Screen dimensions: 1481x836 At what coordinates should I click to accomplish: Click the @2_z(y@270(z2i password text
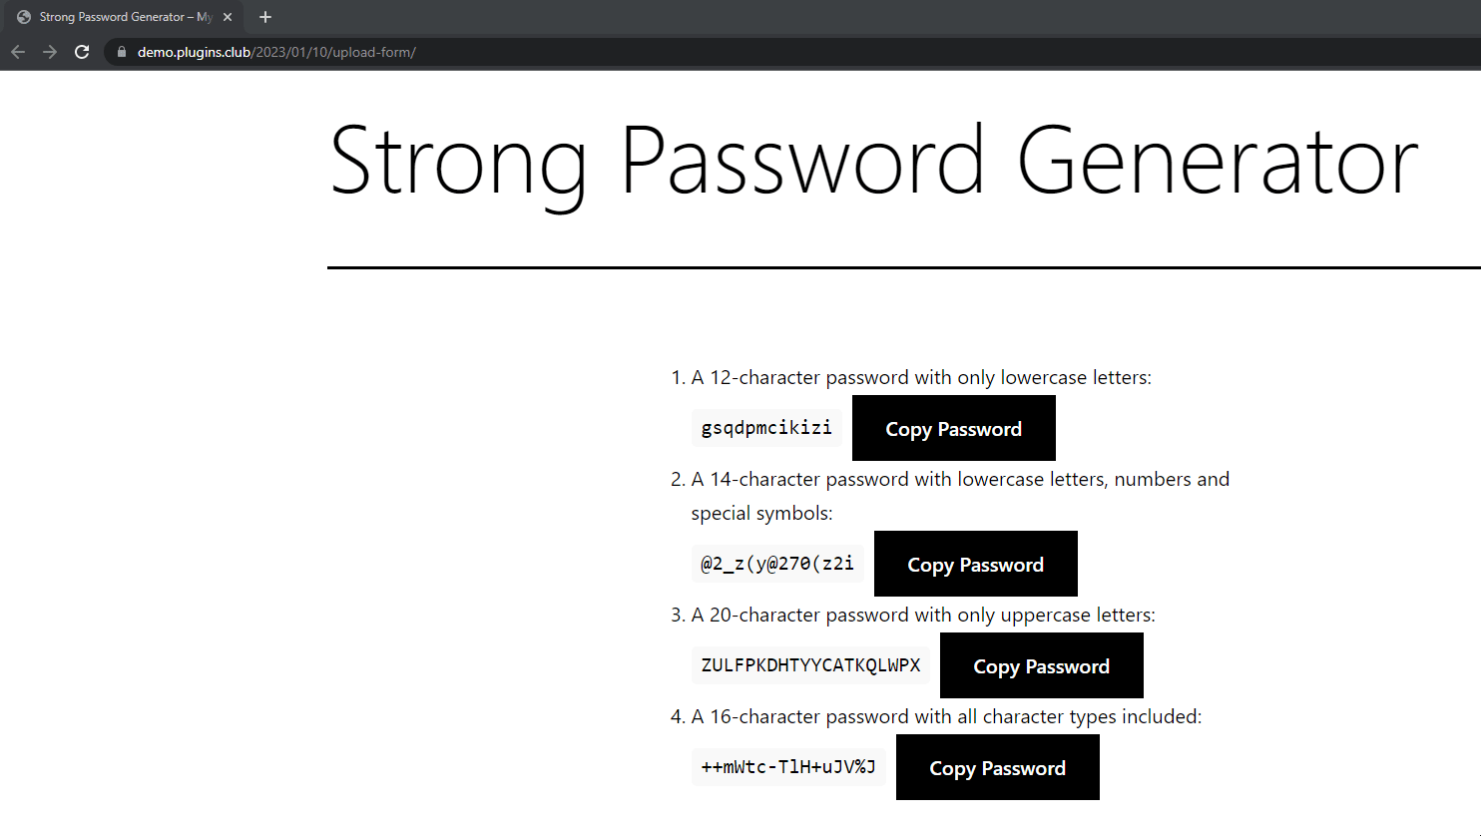click(777, 564)
